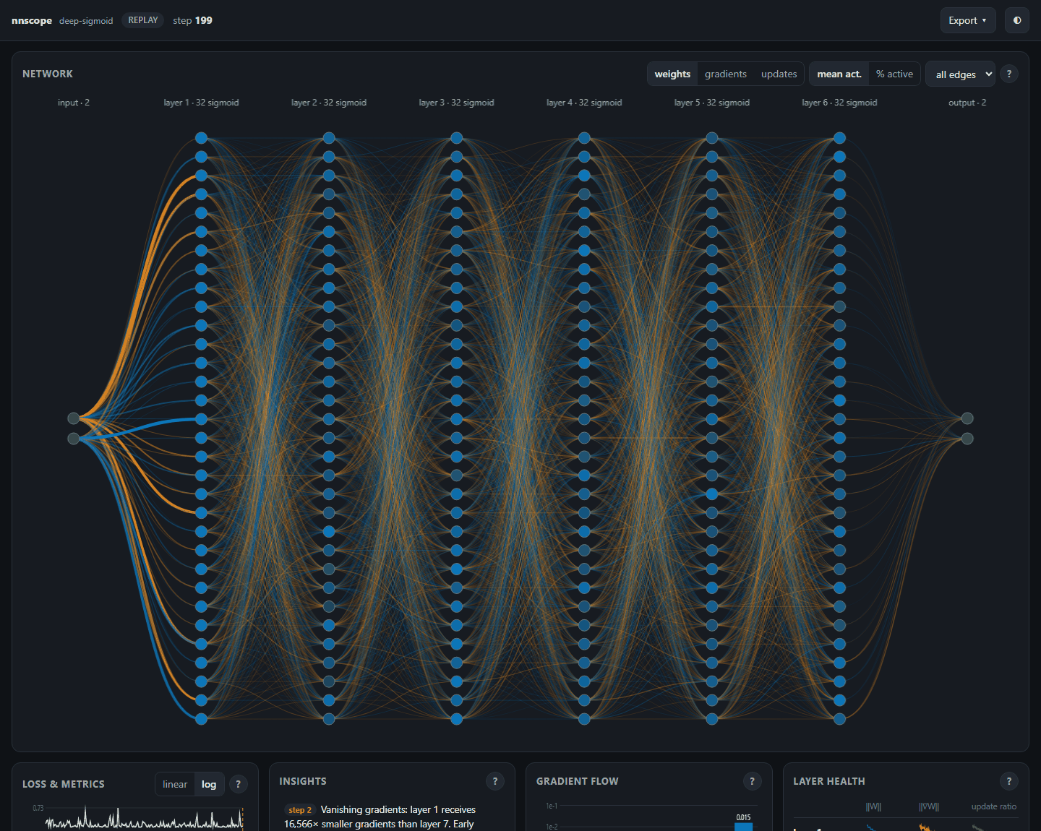Set loss chart scale to linear
This screenshot has height=831, width=1041.
pos(175,784)
